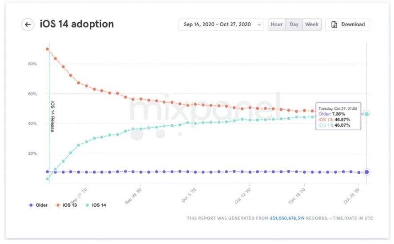Screen dimensions: 394x244
Task: Click the iOS 14 teal legend dot
Action: click(x=87, y=205)
